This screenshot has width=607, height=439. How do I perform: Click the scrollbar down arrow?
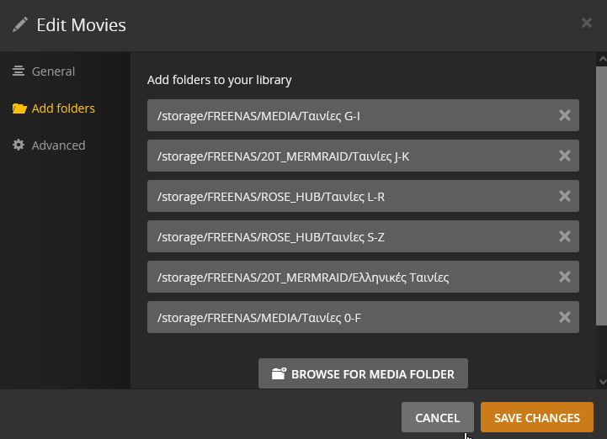(x=600, y=381)
